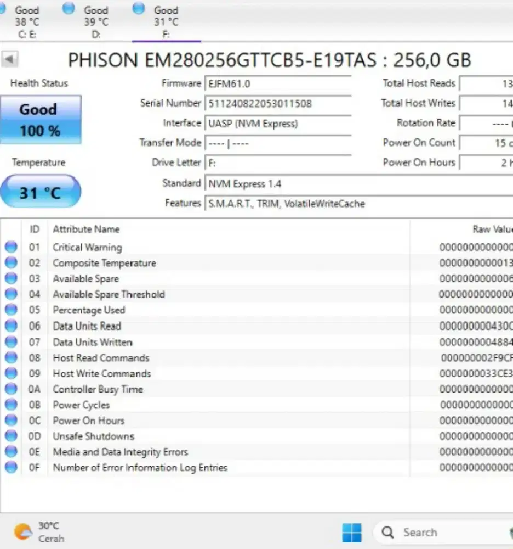Click the Rotation Rate value box
513x549 pixels.
(x=486, y=124)
